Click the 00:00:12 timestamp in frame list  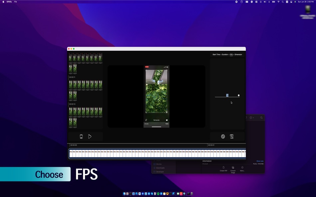pos(72,104)
